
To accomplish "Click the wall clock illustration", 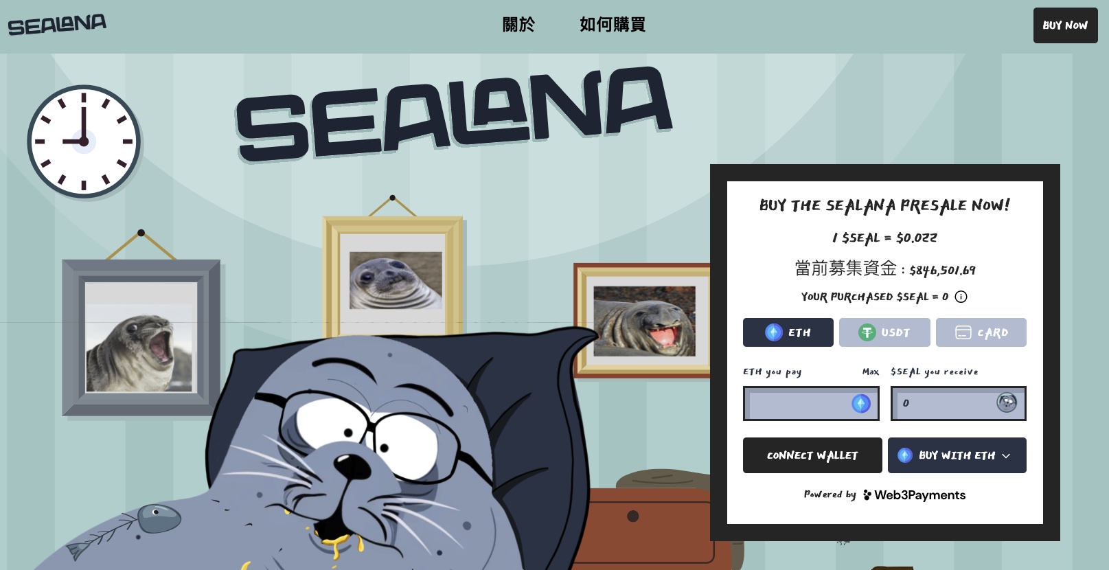I will click(x=84, y=141).
